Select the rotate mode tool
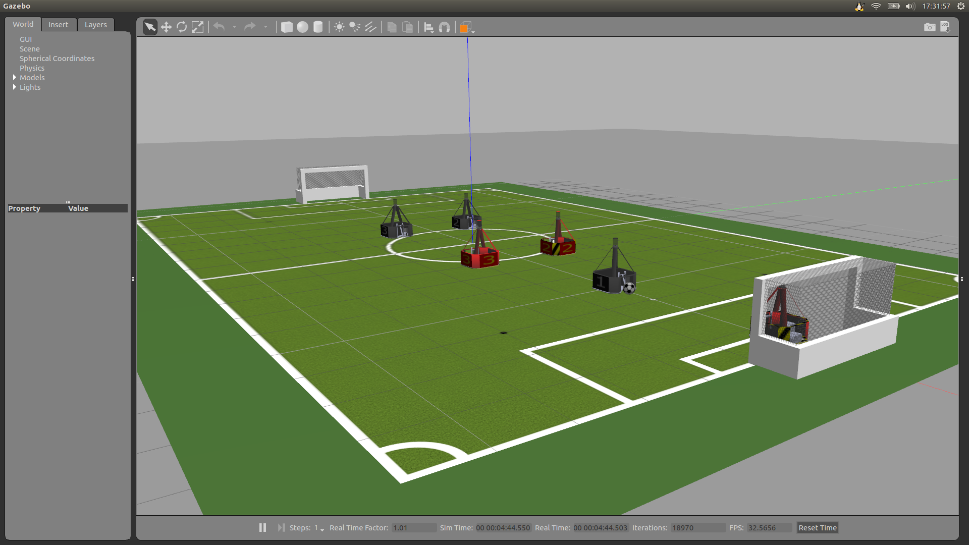 pos(182,27)
